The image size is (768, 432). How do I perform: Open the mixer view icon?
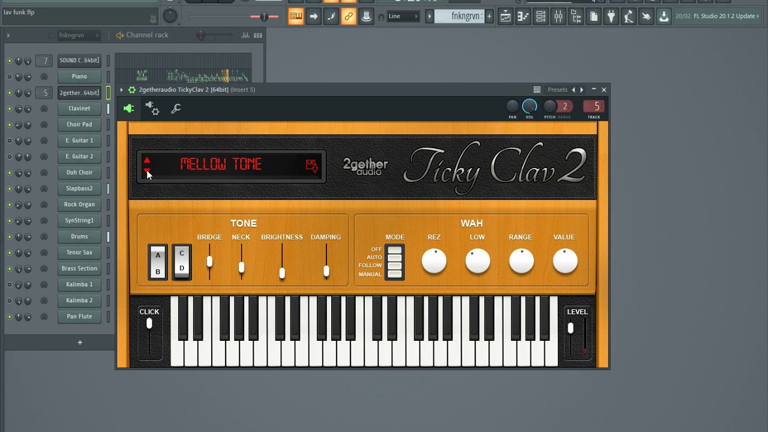[558, 17]
